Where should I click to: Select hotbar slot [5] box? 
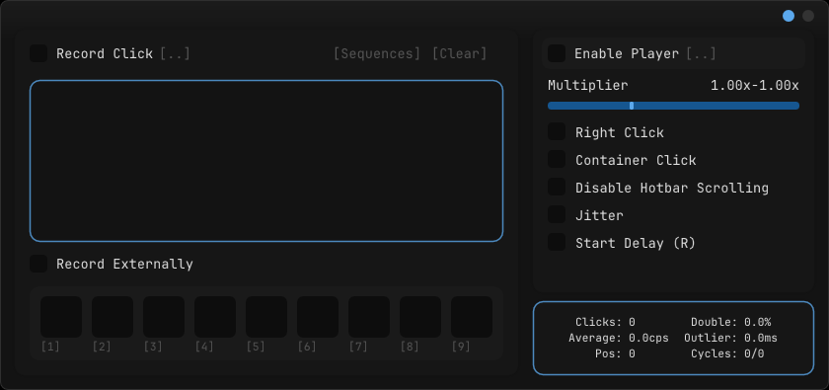tap(266, 317)
